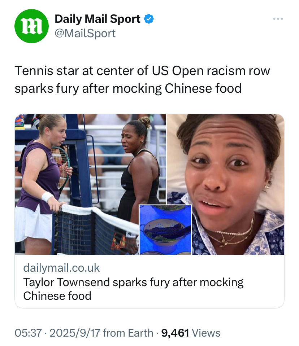
Task: Follow the dailymail.co.uk domain link
Action: [x=61, y=268]
